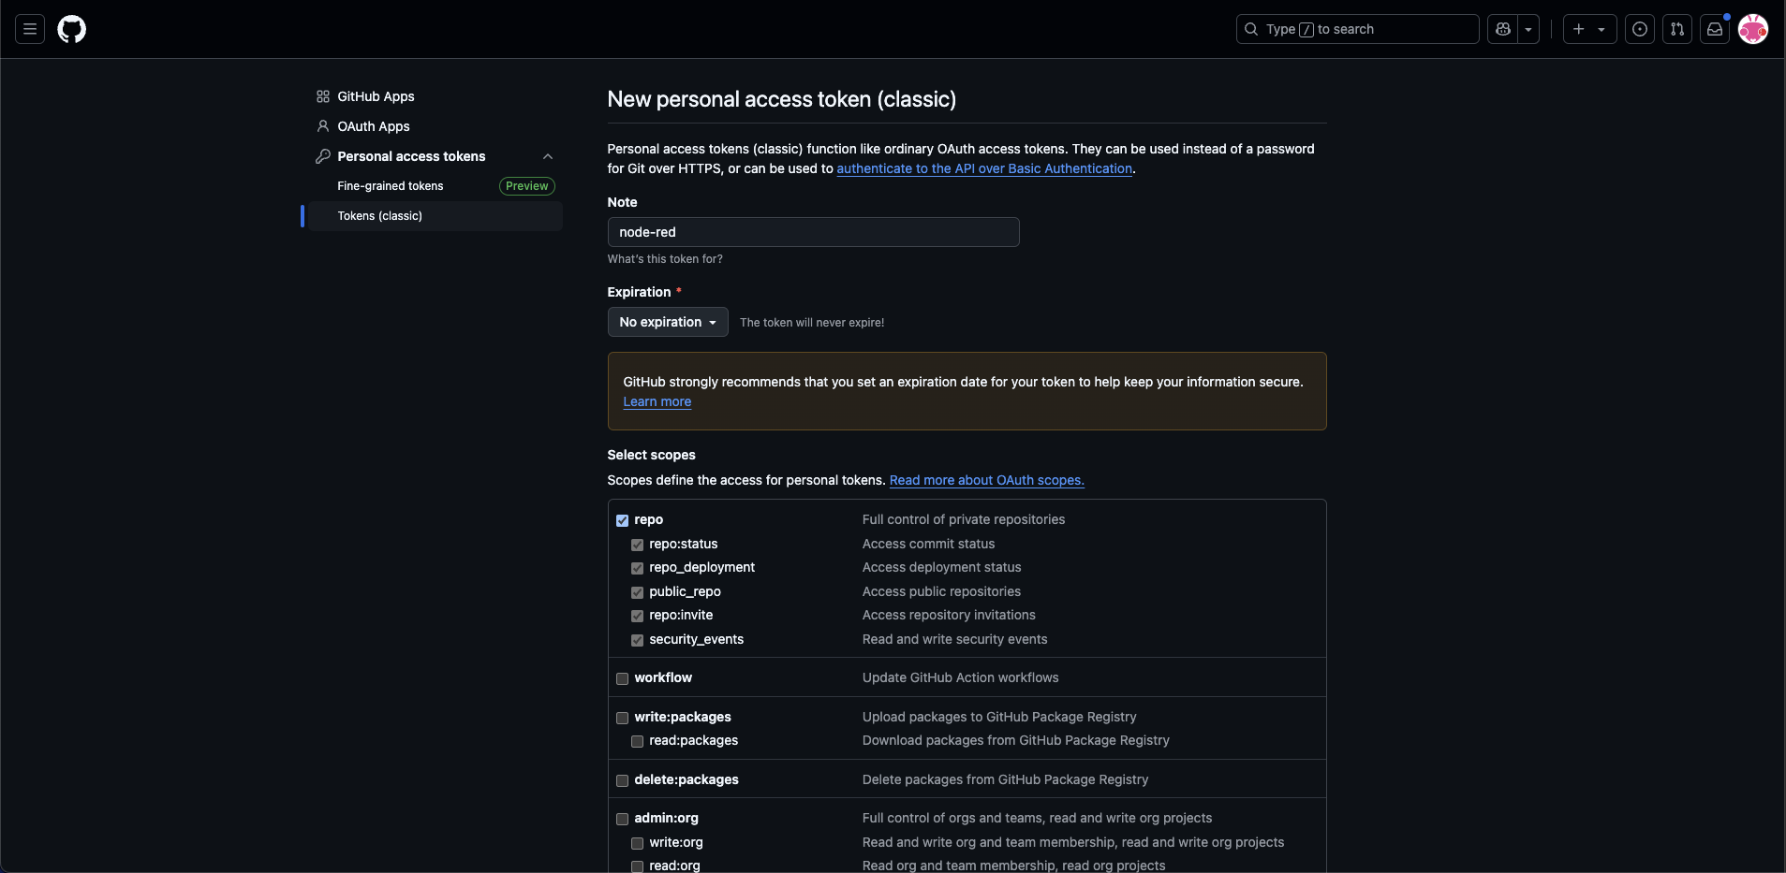Enable the admin:org checkbox
The height and width of the screenshot is (873, 1786).
(x=622, y=819)
